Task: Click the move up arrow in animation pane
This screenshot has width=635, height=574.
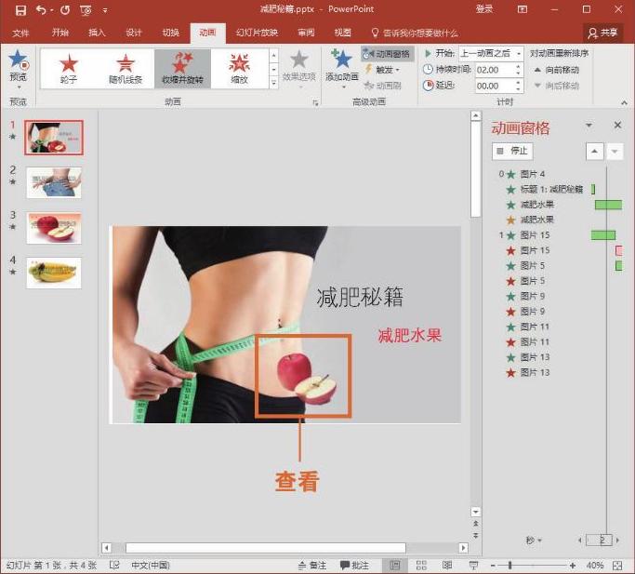Action: click(594, 152)
